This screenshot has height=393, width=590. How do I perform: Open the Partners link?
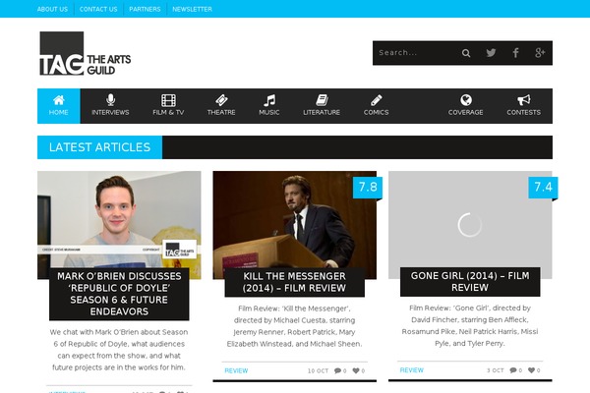click(145, 9)
